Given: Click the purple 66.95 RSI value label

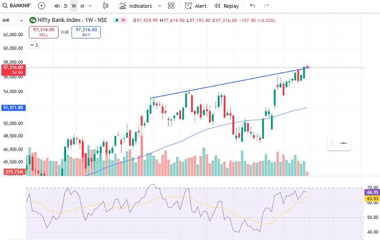Looking at the screenshot, I should [x=372, y=192].
